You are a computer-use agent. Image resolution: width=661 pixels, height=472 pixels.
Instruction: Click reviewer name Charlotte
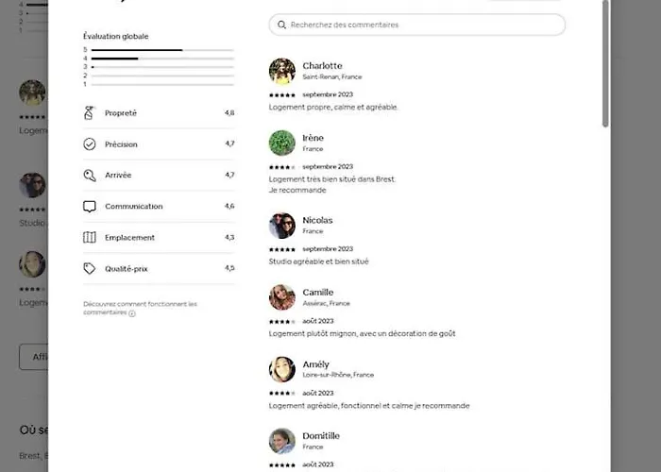pos(322,66)
